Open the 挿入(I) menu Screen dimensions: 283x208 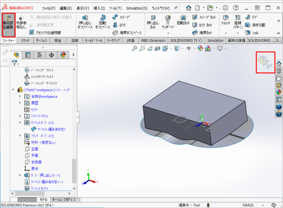(x=99, y=8)
